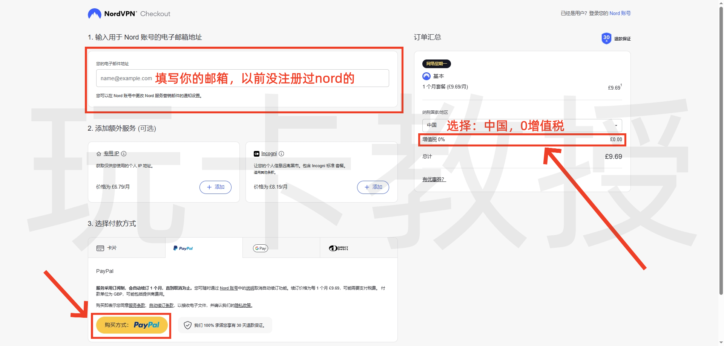This screenshot has width=724, height=346.
Task: Open the Nord 账号 login link
Action: pos(620,13)
